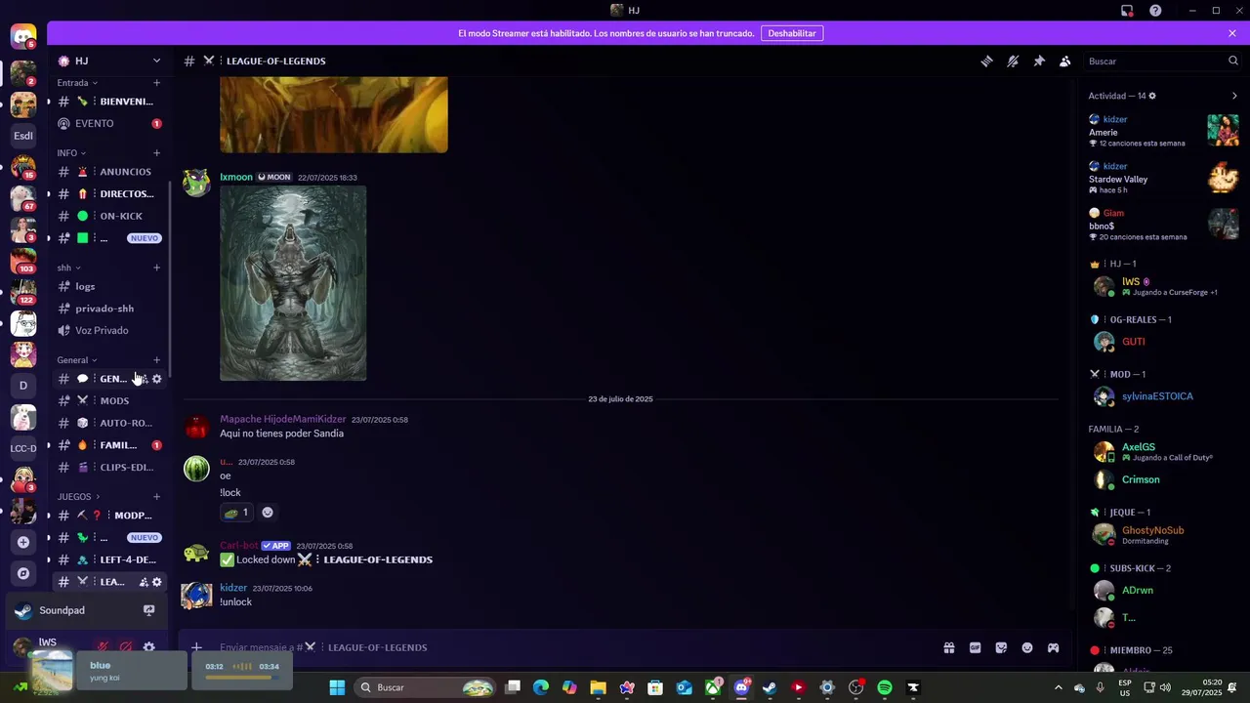
Task: Open user settings gear next to lWS
Action: coord(148,646)
